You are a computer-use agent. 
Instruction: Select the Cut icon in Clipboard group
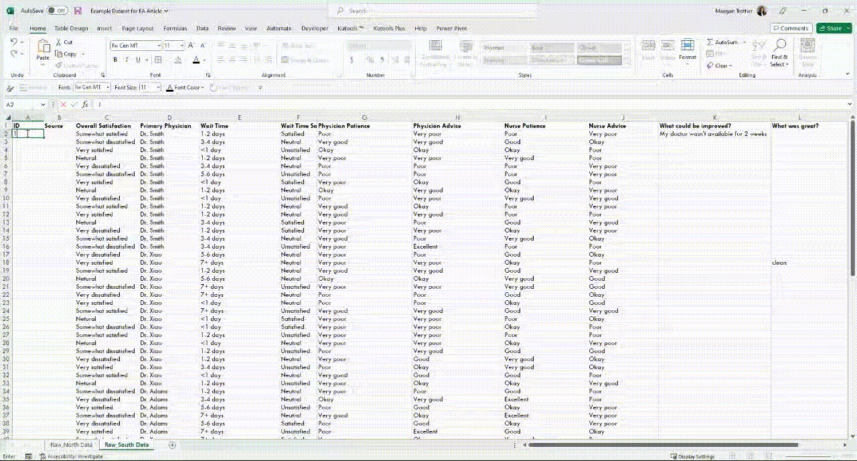click(60, 42)
